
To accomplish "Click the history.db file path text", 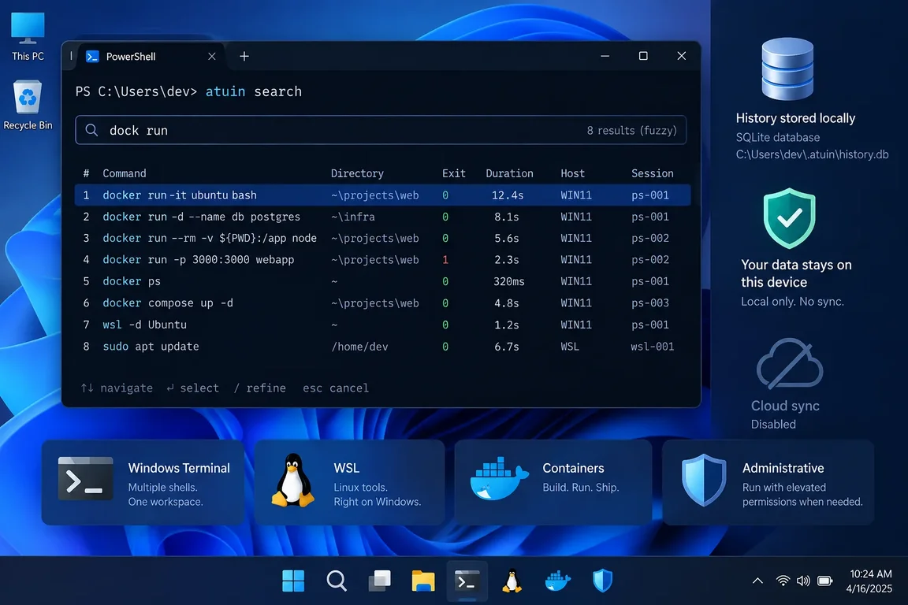I will pos(812,154).
